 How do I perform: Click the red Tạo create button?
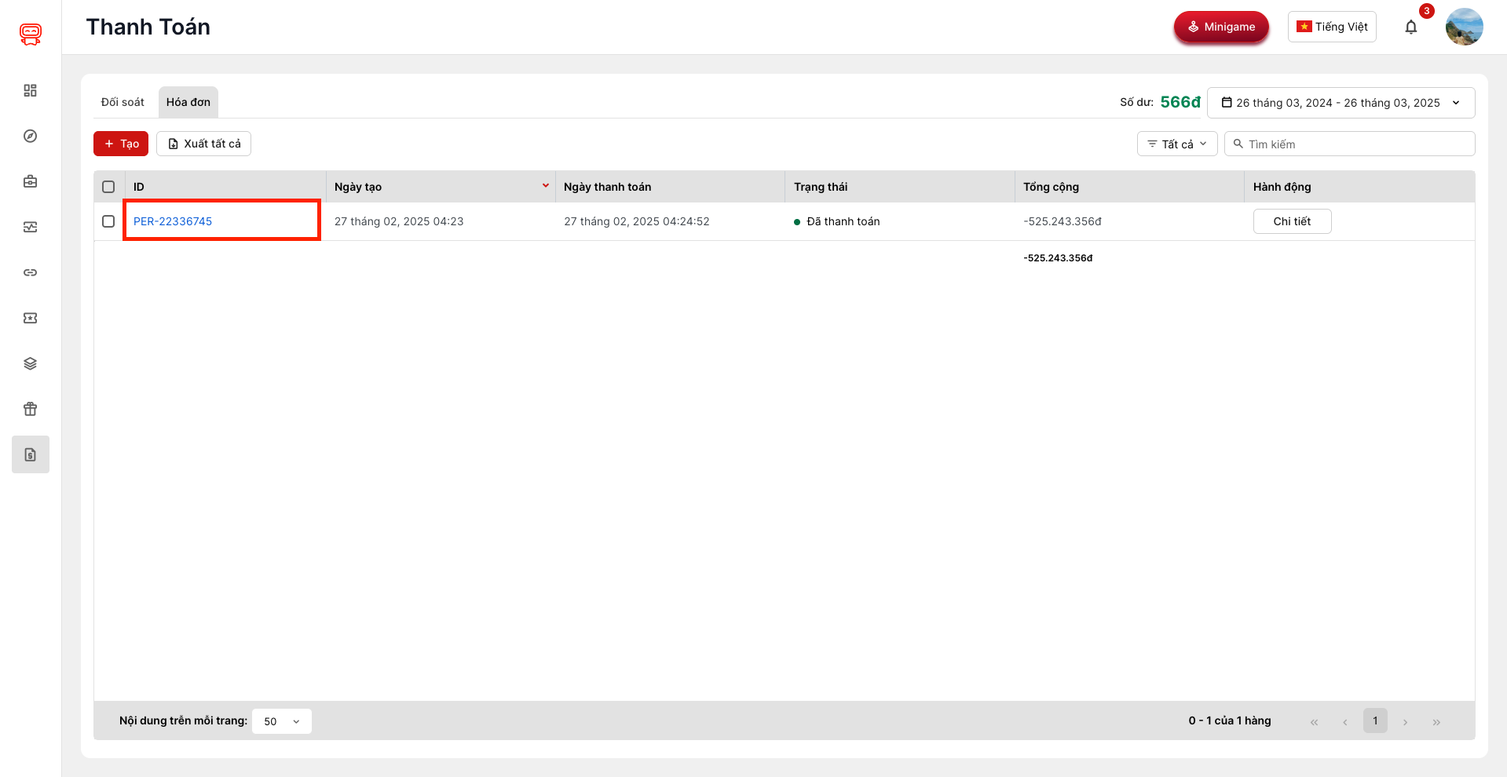[121, 144]
